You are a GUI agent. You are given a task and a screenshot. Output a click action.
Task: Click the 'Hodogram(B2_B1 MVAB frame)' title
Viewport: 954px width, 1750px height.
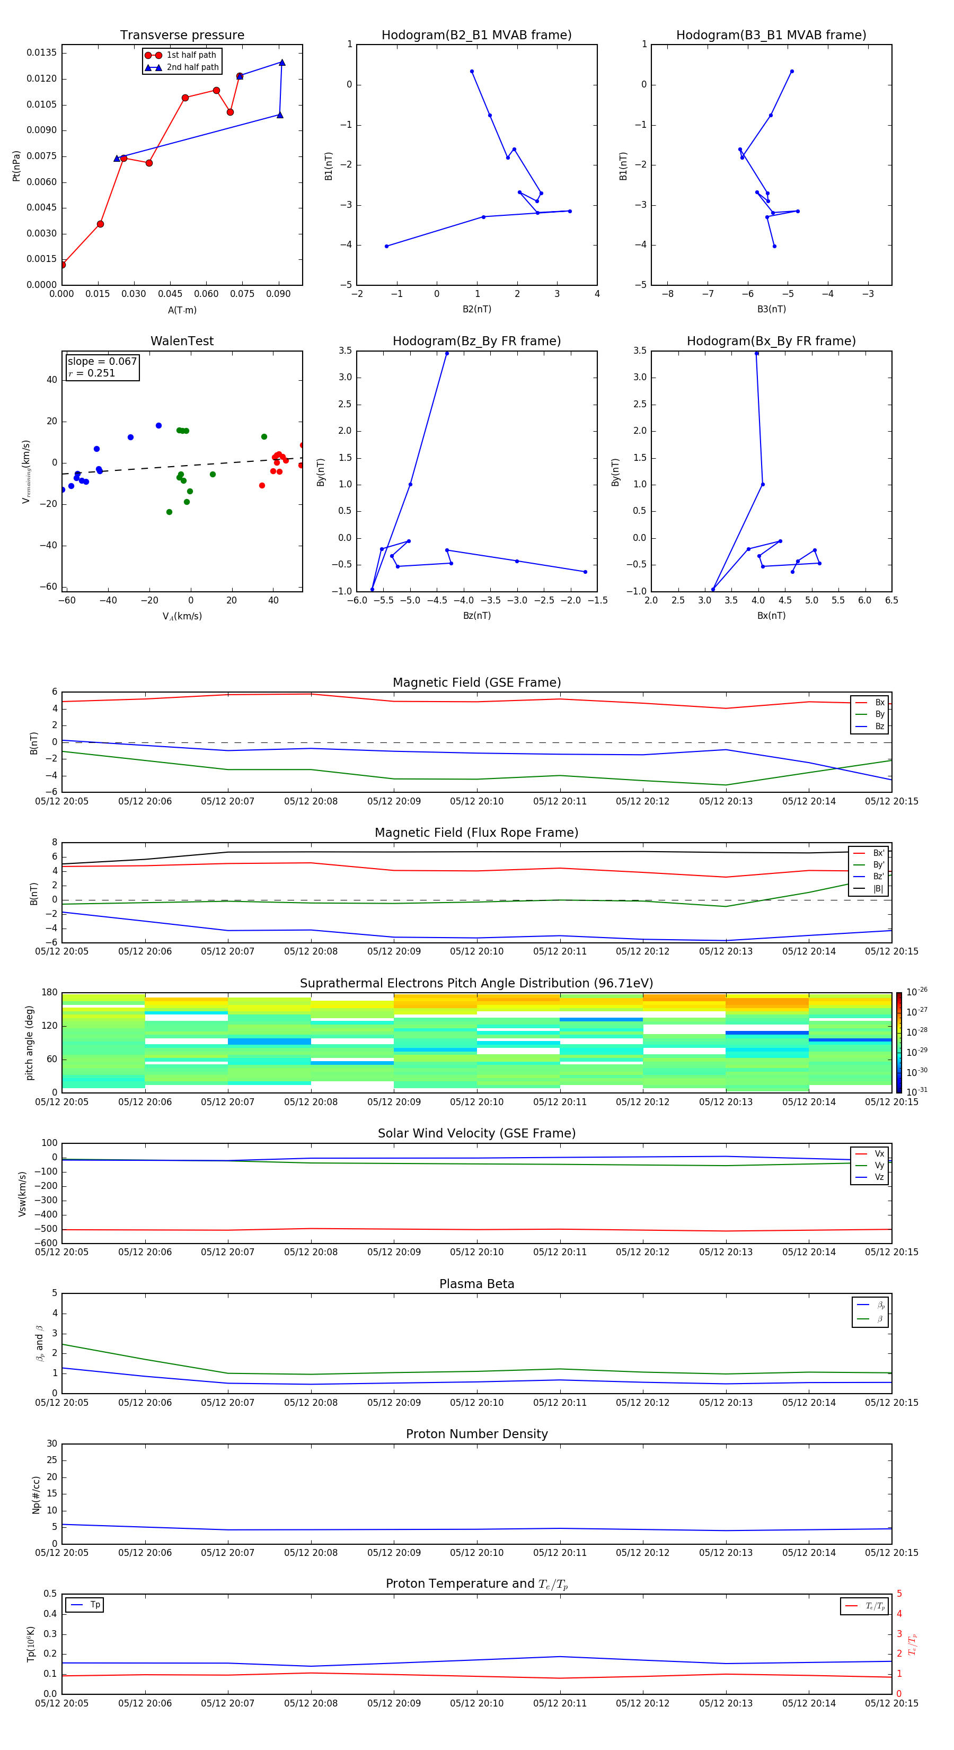[476, 36]
